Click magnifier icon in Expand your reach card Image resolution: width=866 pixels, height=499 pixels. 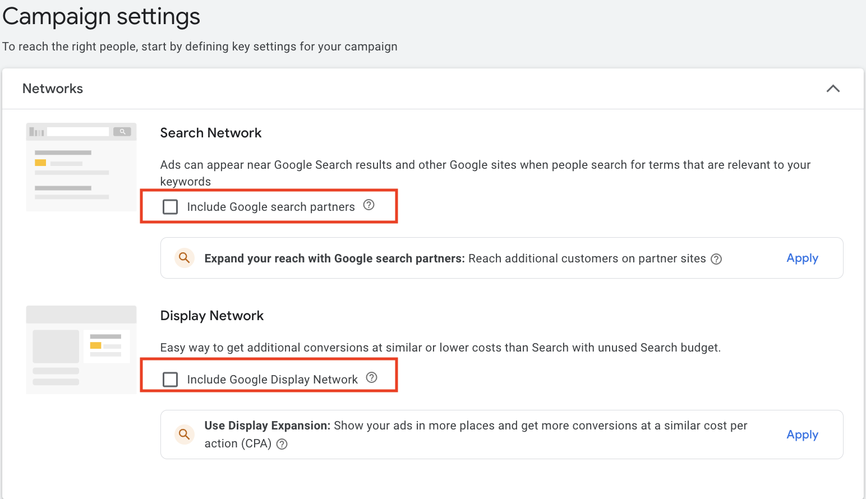tap(184, 258)
